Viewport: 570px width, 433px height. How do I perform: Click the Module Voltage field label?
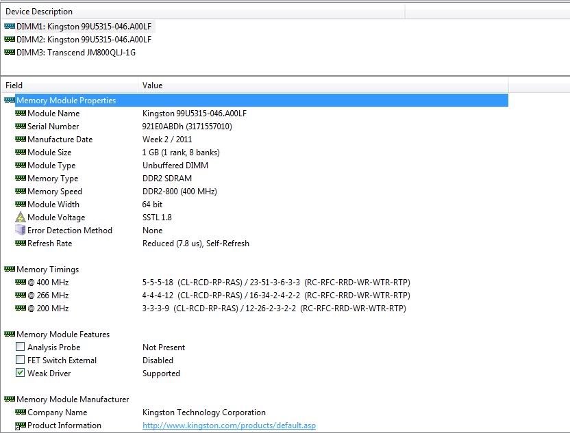(56, 218)
